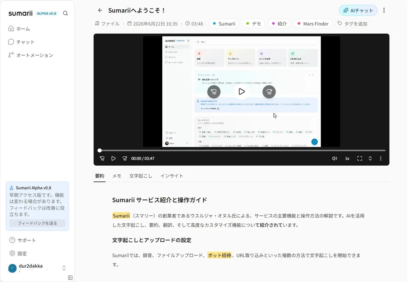Click the ALPHA v0.8 badge
The height and width of the screenshot is (282, 411).
(x=46, y=13)
